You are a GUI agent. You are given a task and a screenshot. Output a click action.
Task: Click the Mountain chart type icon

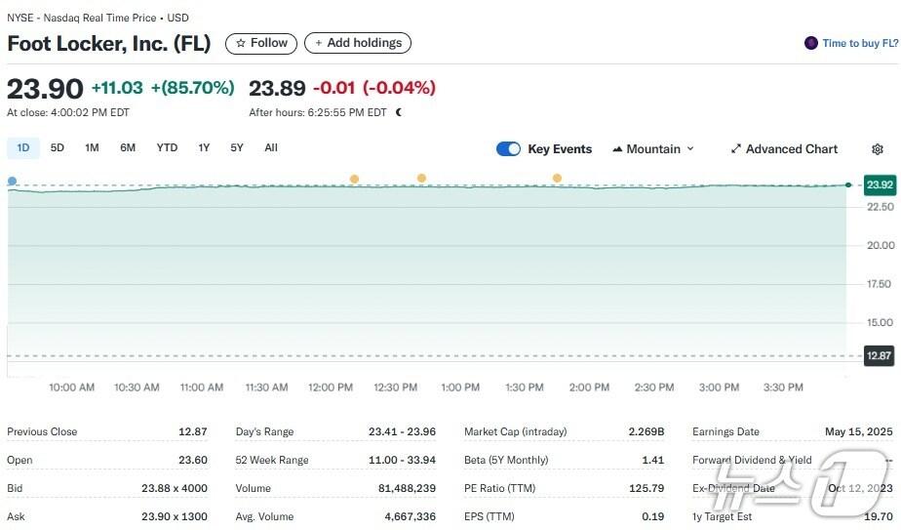[617, 149]
